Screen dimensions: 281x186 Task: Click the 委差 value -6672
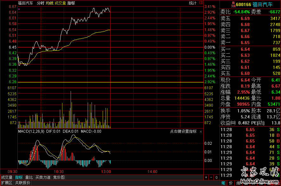275,12
